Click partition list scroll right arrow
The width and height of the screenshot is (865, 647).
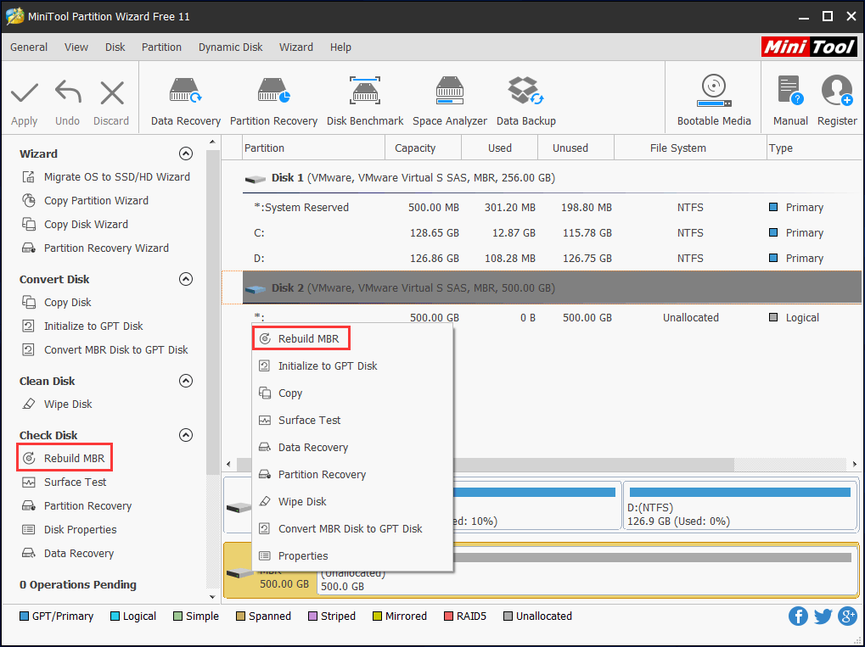pyautogui.click(x=855, y=464)
